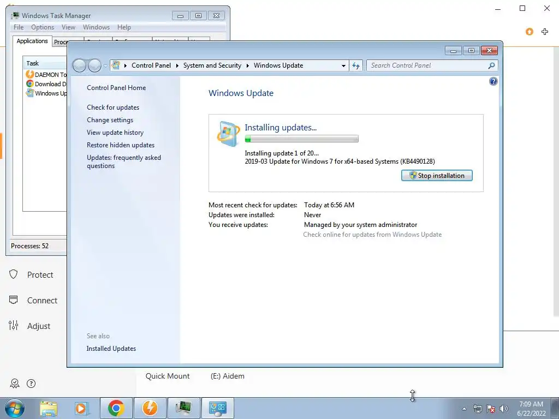The width and height of the screenshot is (559, 419).
Task: Click the Windows Update help icon
Action: 493,81
